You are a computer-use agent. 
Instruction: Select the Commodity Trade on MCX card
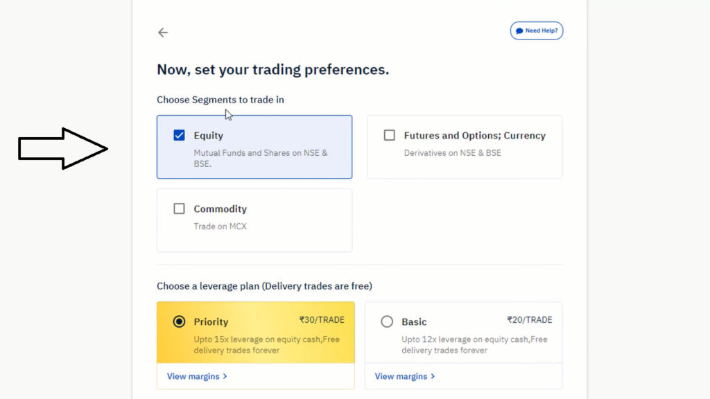[x=254, y=220]
